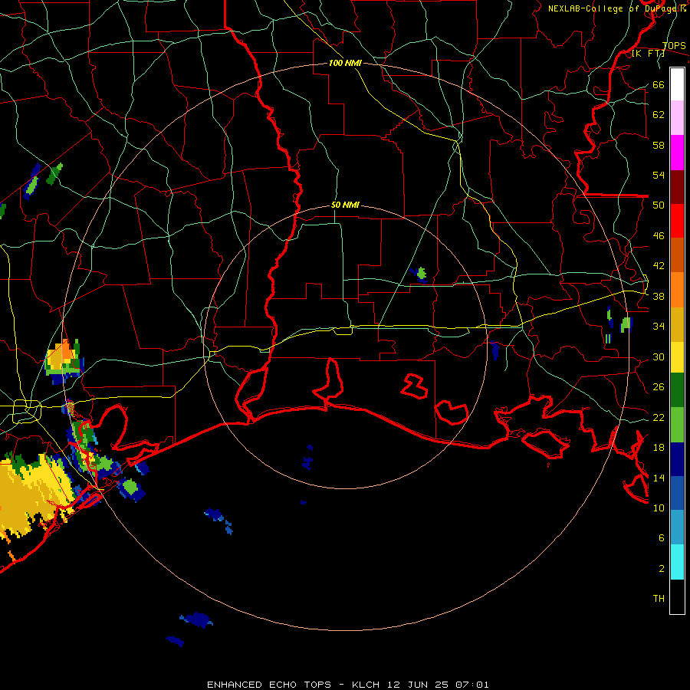690x690 pixels.
Task: Select the dark green legend swatch
Action: tap(677, 390)
